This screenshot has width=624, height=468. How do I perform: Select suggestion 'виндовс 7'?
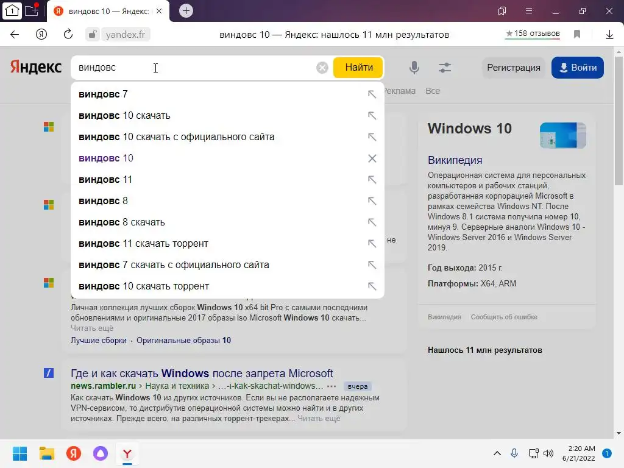click(x=227, y=94)
